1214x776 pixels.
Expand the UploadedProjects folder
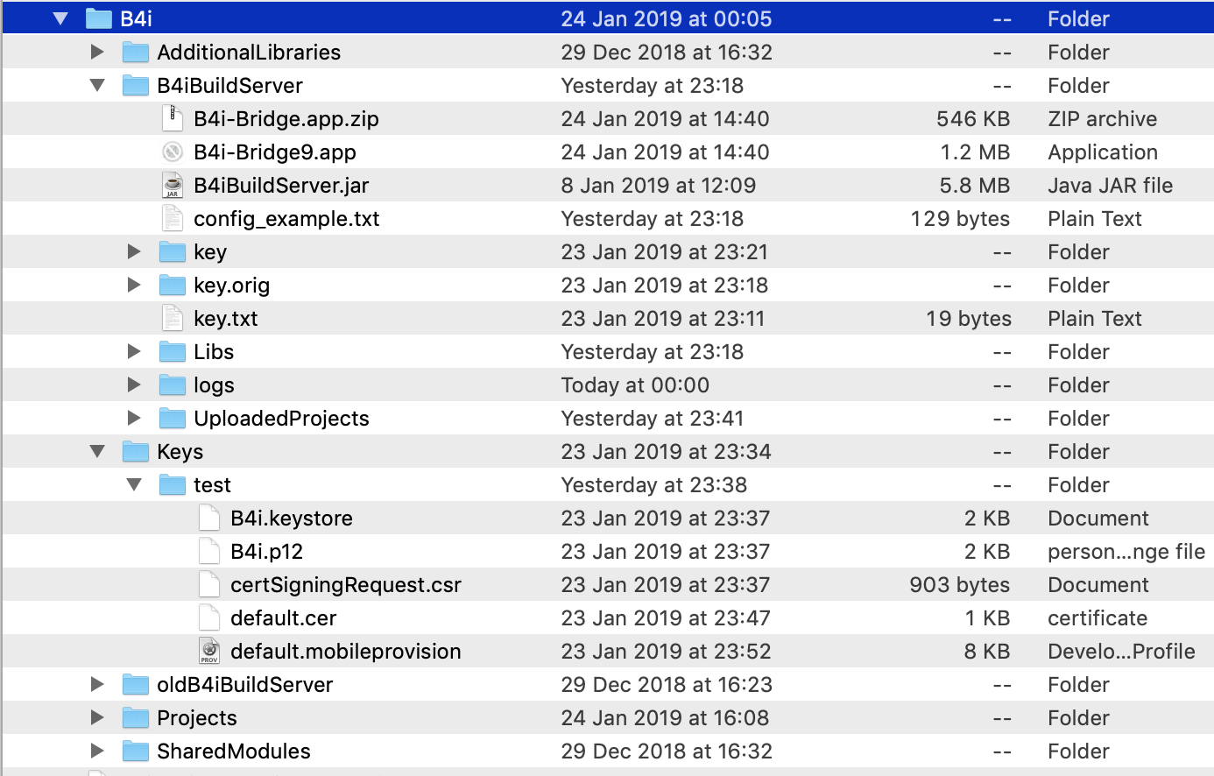[134, 419]
